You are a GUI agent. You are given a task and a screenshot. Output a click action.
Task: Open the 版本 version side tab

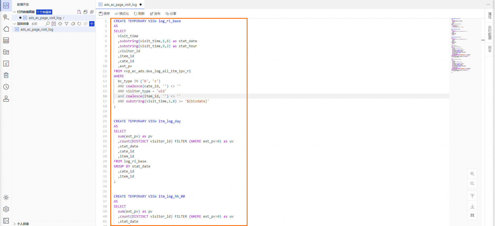pyautogui.click(x=490, y=49)
